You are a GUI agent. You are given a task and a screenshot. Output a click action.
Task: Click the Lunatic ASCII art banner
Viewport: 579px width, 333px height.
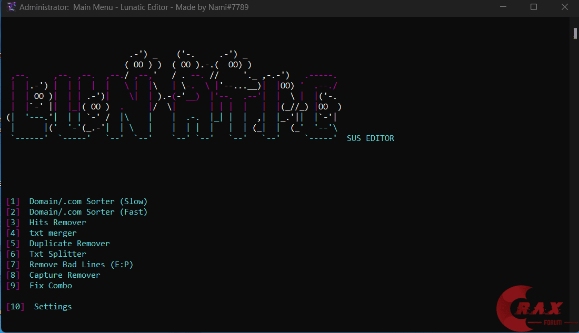point(174,100)
